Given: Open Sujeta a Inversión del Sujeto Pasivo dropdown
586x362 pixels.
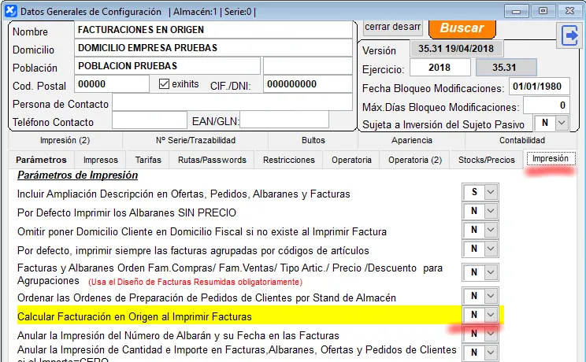Looking at the screenshot, I should tap(561, 124).
